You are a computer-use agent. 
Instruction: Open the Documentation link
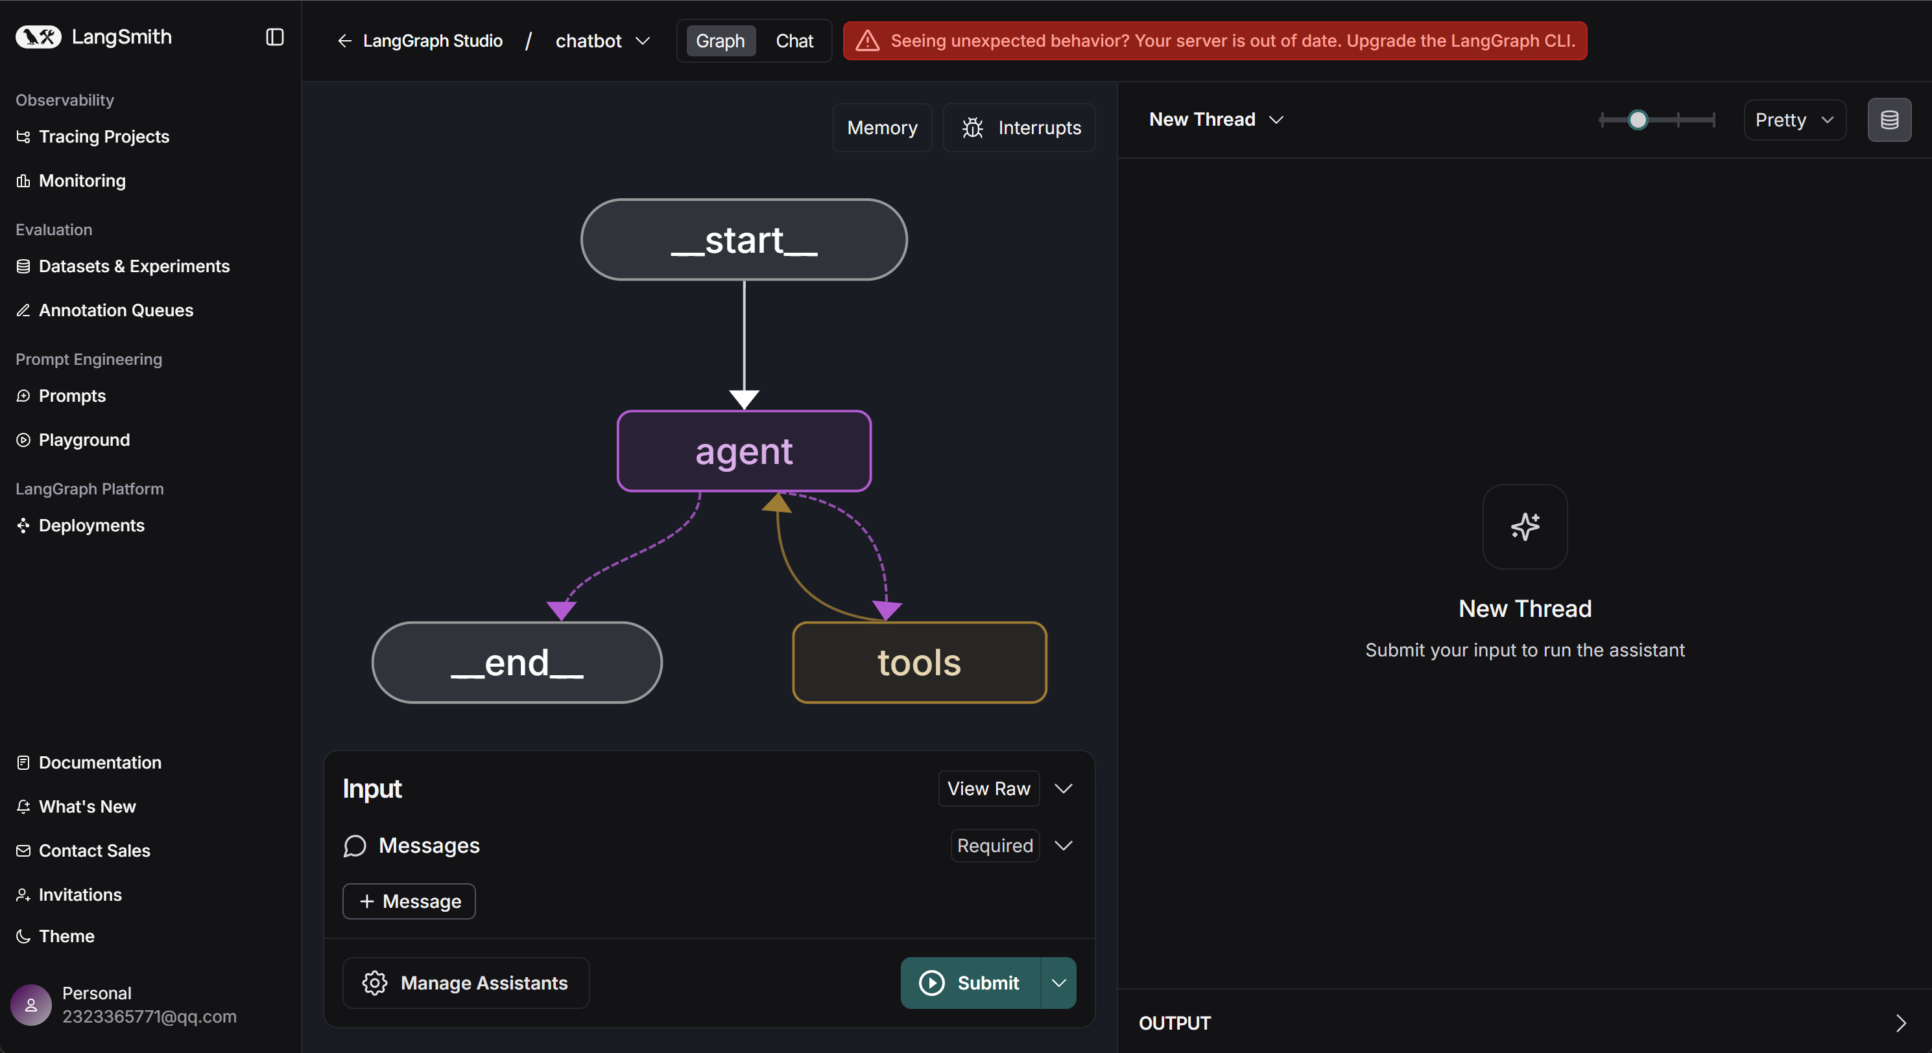coord(100,762)
